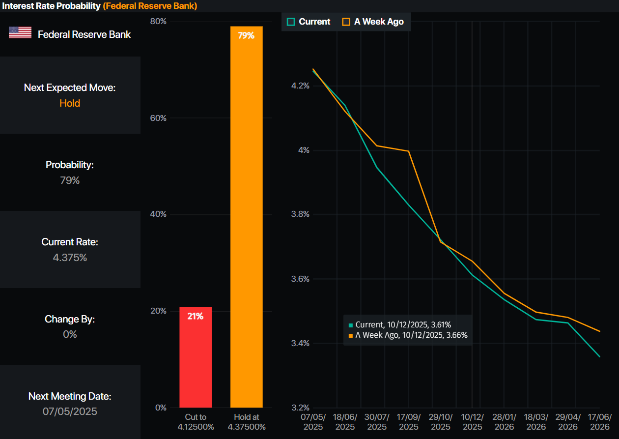Click the Change By 0% panel
The image size is (619, 439).
[70, 326]
